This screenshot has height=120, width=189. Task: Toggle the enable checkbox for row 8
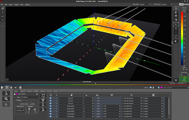[50, 116]
